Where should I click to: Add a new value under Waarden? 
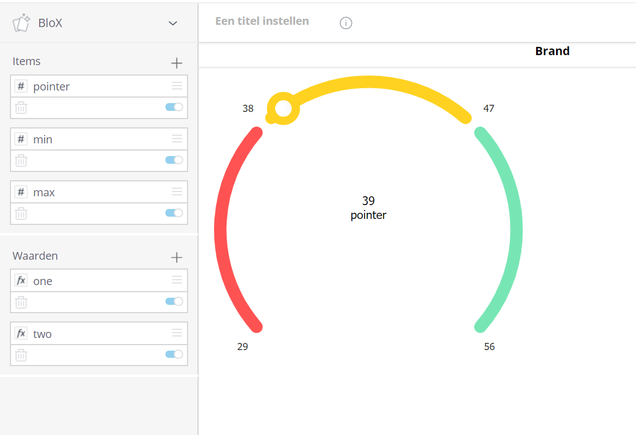177,257
